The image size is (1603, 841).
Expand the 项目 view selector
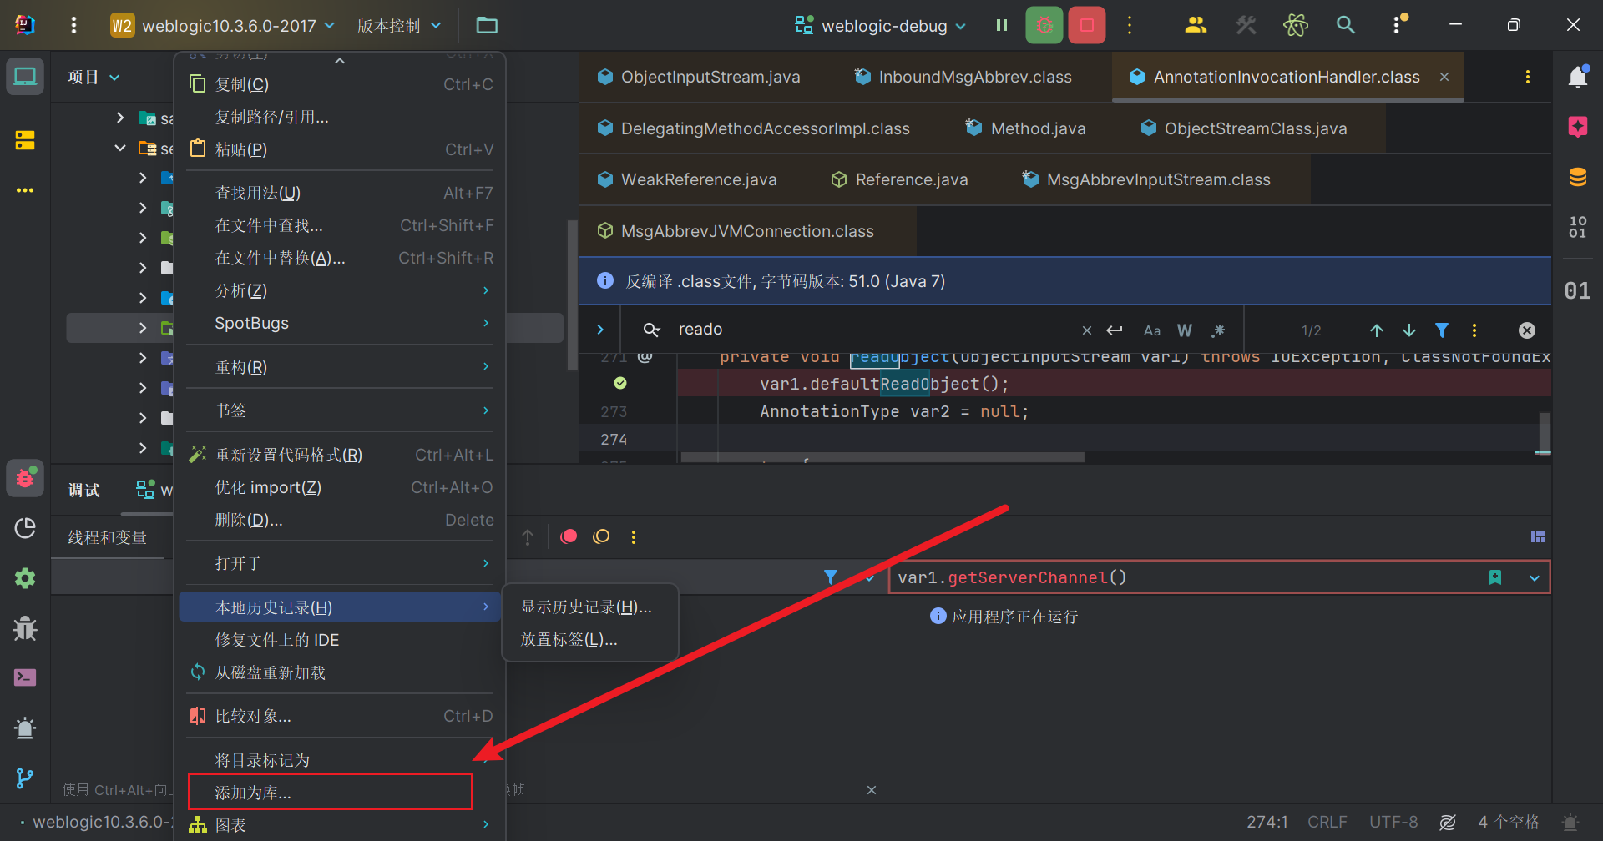tap(94, 77)
